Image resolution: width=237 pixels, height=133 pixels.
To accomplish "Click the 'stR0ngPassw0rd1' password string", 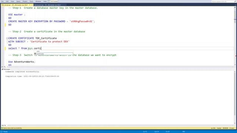I will [81, 21].
